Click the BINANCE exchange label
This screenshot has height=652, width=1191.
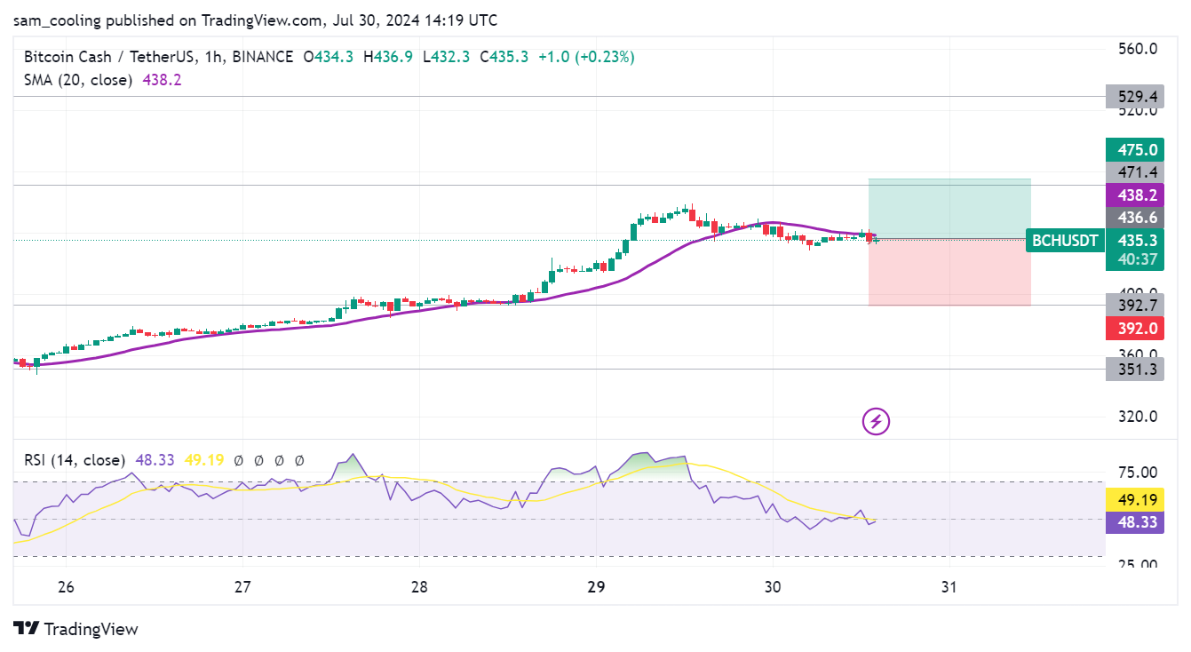(261, 56)
